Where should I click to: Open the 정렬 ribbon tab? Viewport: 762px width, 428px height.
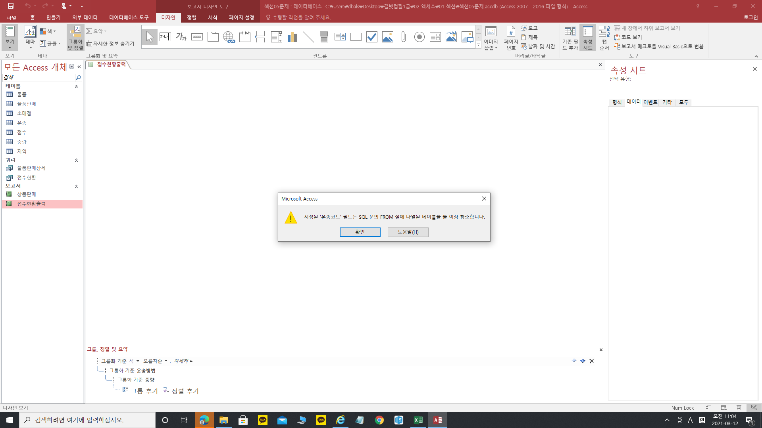click(x=192, y=17)
